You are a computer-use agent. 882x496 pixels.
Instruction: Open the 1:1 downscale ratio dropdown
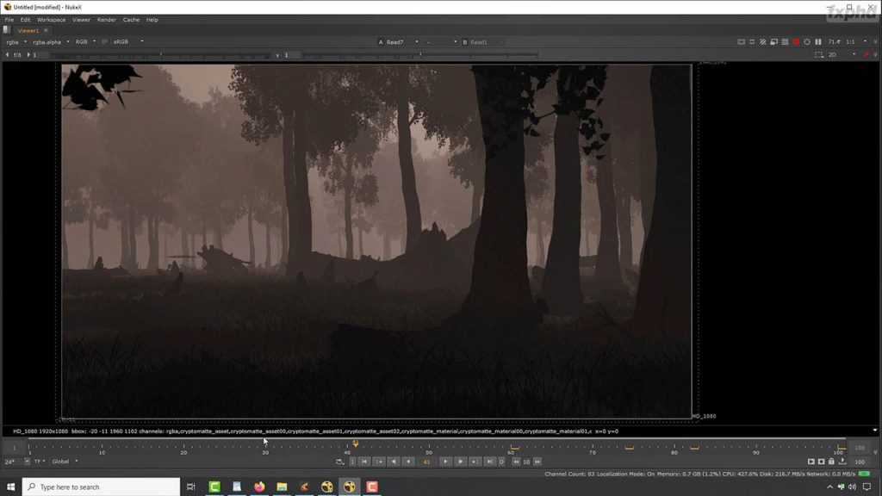[857, 42]
